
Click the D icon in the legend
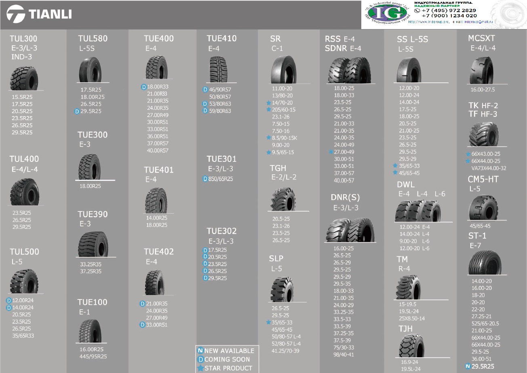(200, 360)
